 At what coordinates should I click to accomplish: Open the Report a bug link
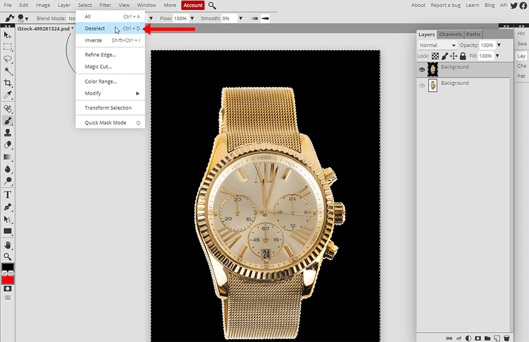[446, 5]
